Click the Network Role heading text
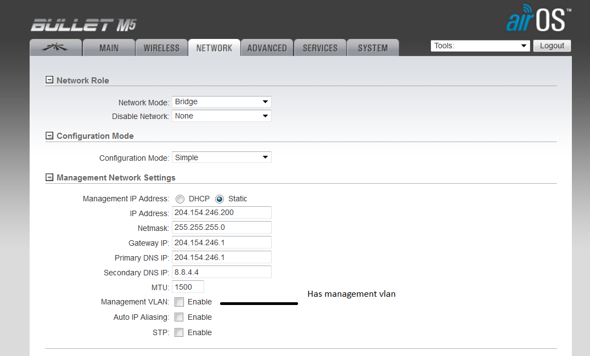Screen dimensions: 590x356 tap(83, 80)
